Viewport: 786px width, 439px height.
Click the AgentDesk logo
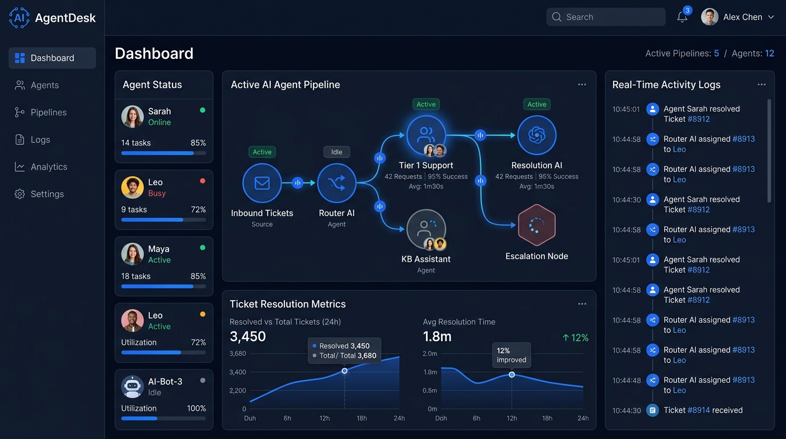click(53, 18)
